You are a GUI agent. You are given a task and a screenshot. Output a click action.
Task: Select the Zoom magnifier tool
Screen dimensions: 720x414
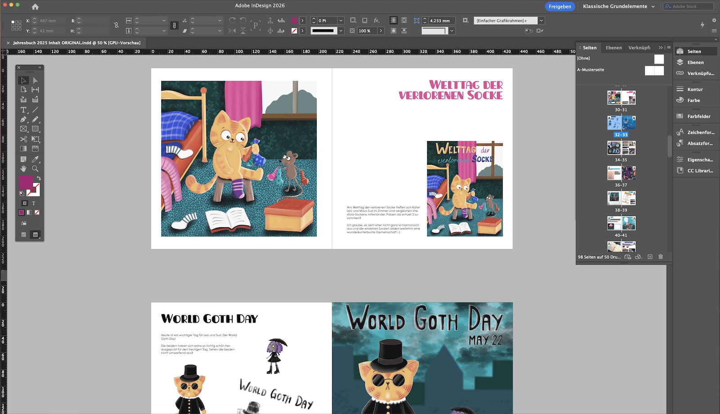click(x=35, y=169)
